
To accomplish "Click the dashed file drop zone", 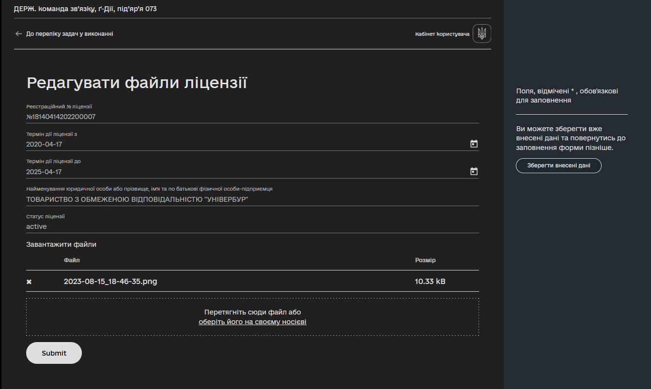I will tap(252, 317).
